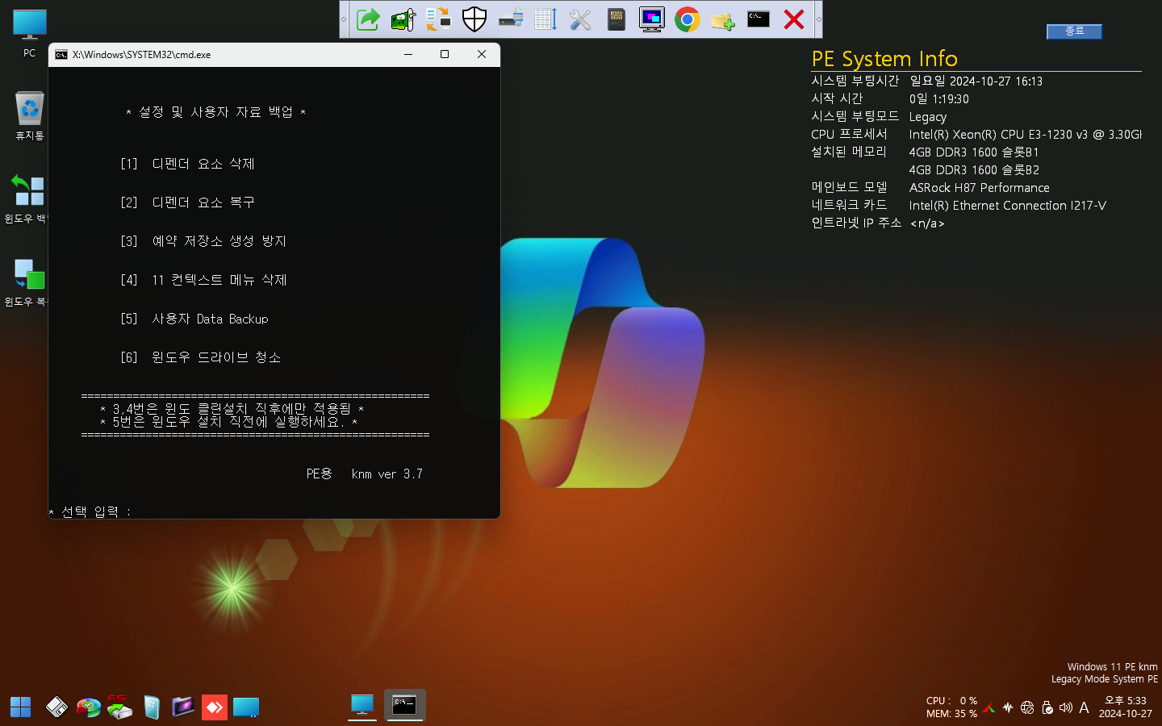
Task: Open the Windows Defender shield icon
Action: tap(474, 19)
